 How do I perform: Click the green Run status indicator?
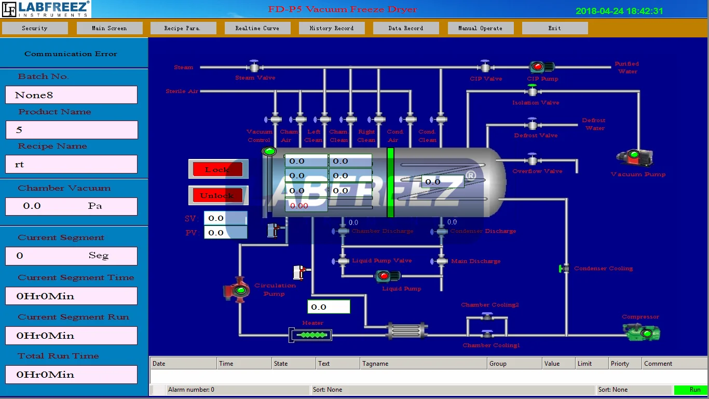(x=690, y=390)
